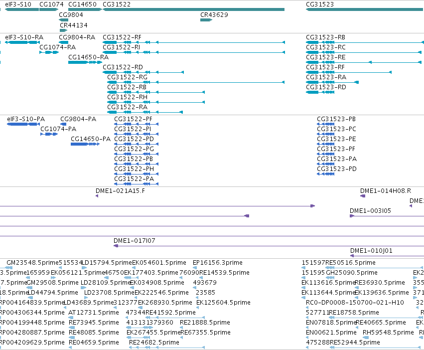Click the CR44134 gene label
Viewport: 424px width, 350px height.
click(x=74, y=25)
